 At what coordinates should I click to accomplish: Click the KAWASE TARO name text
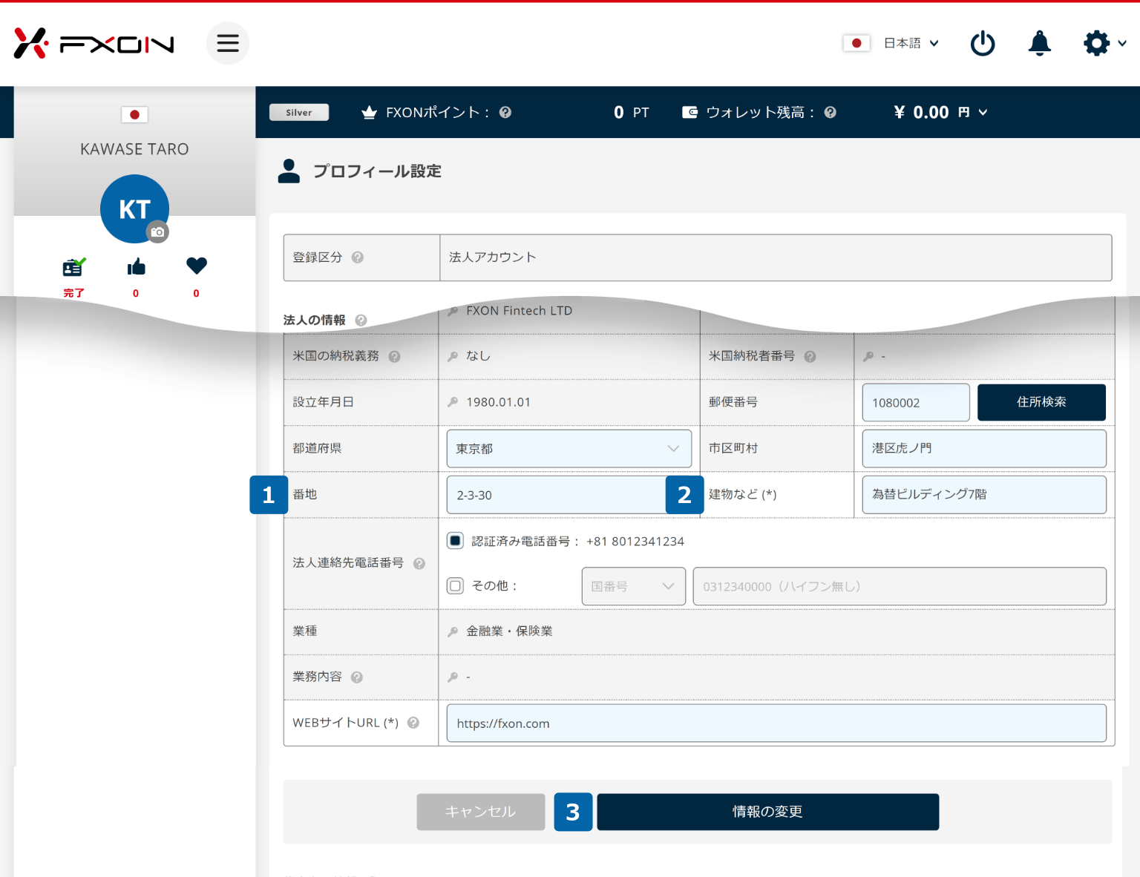coord(134,149)
